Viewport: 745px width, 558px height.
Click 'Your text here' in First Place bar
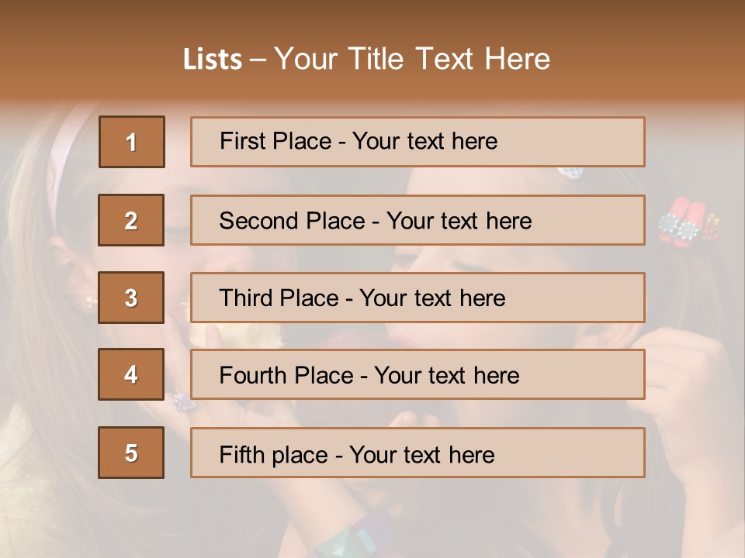tap(424, 141)
